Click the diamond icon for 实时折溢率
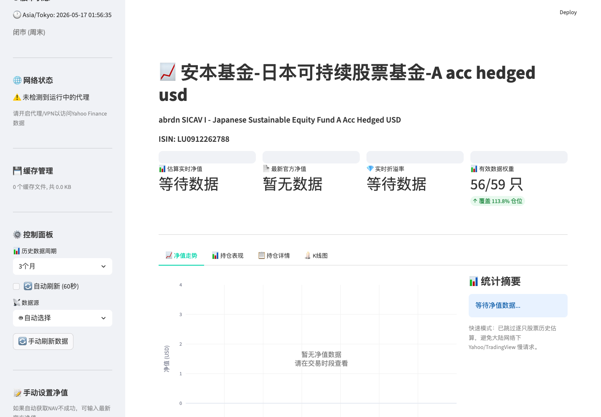Screen dimensions: 601x417 click(x=370, y=169)
